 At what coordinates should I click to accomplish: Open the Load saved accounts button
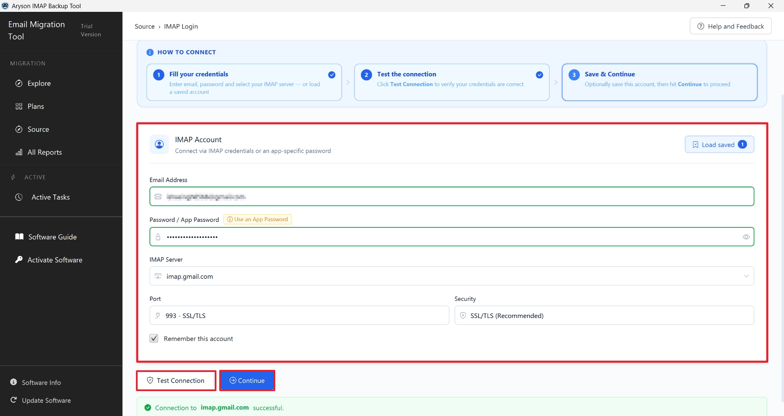click(x=719, y=145)
